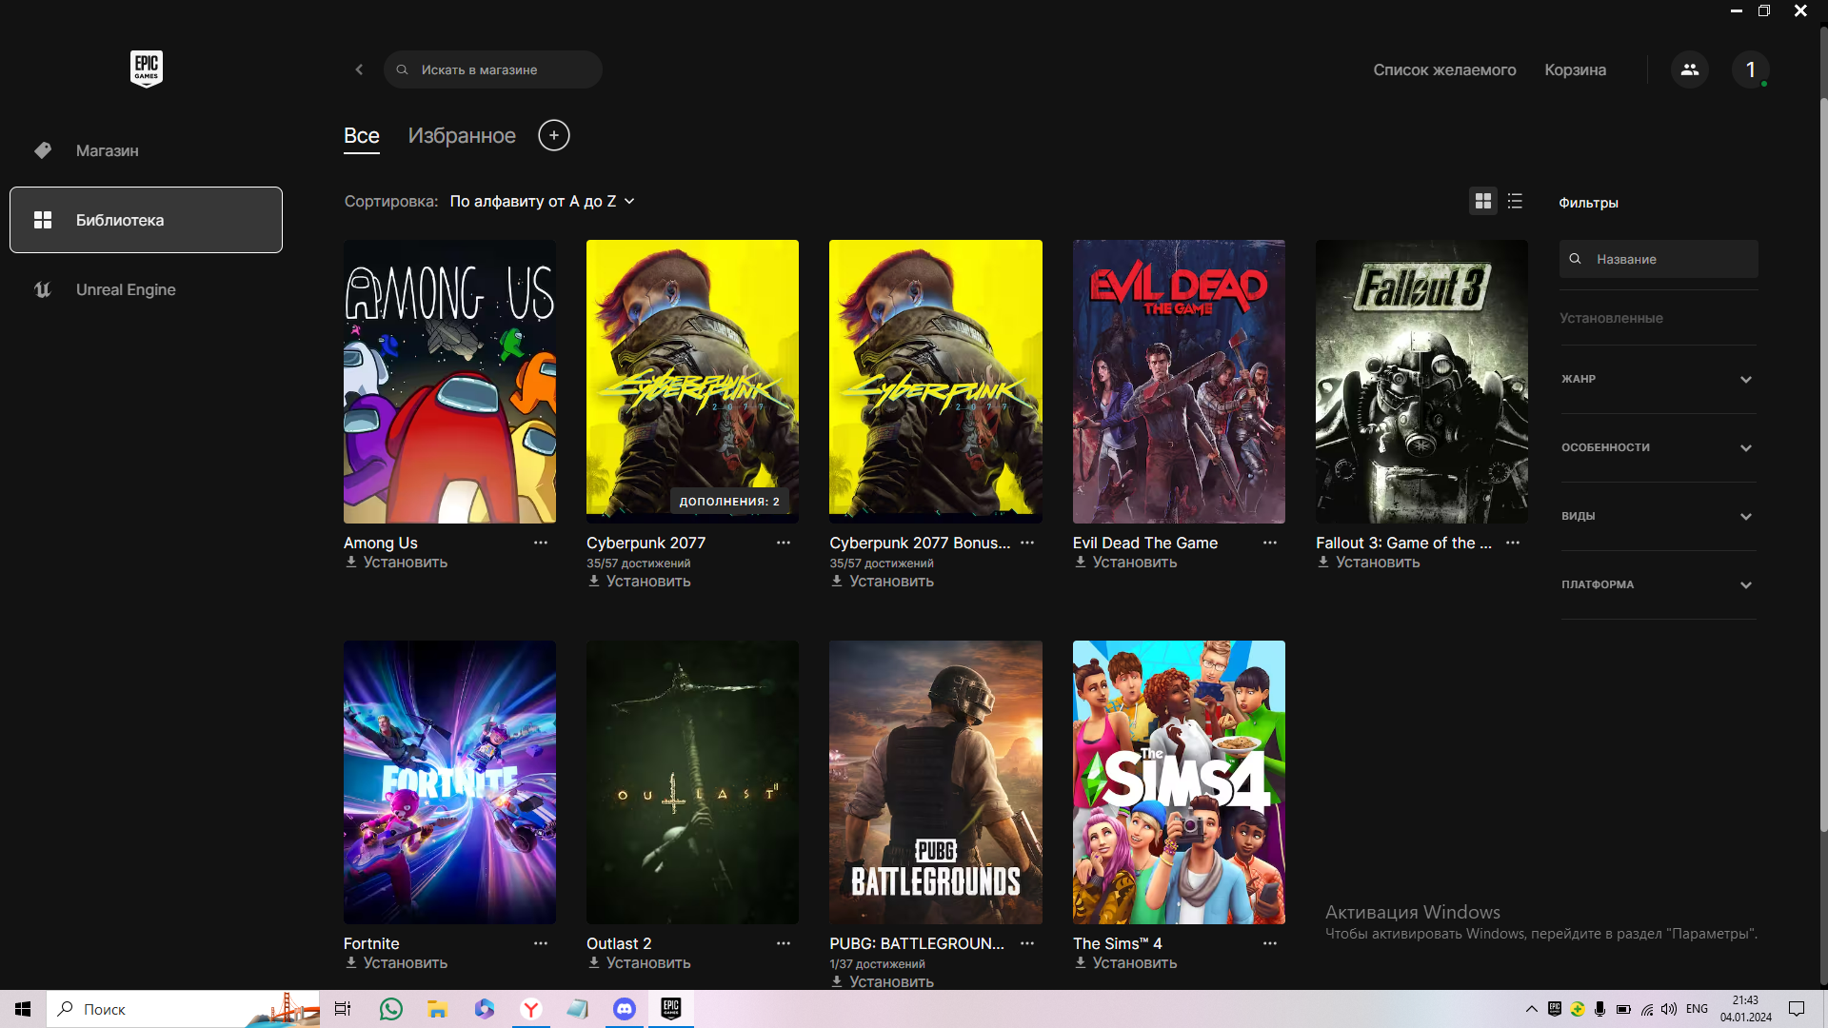Viewport: 1828px width, 1028px height.
Task: Switch the ENG input language indicator
Action: (1697, 1009)
